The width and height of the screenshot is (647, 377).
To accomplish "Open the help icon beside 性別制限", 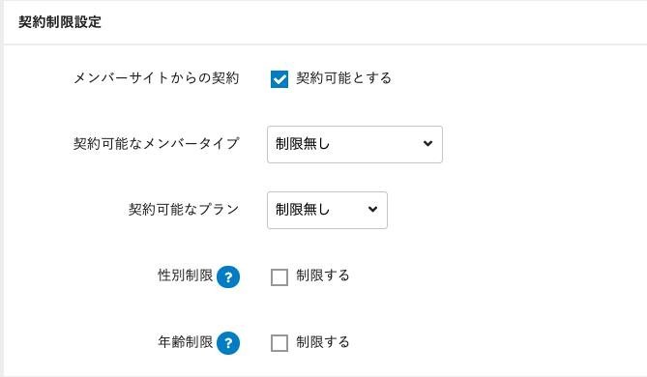I will [228, 276].
